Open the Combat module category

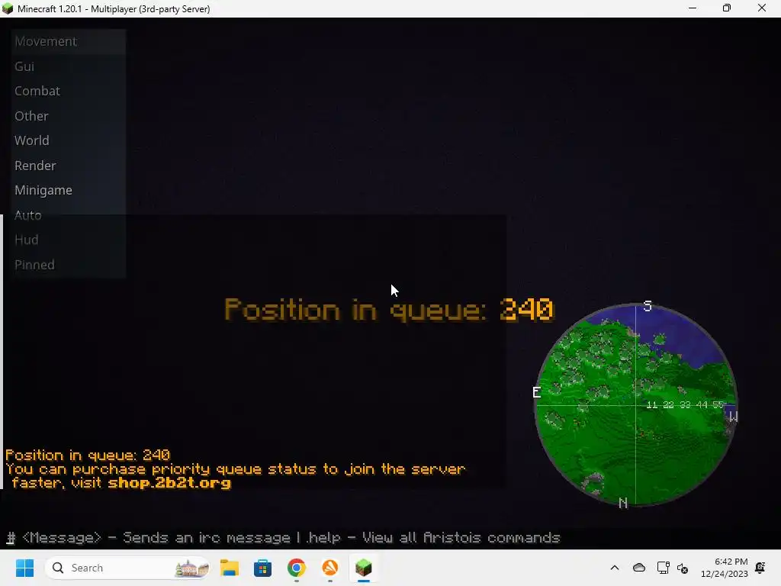68,92
